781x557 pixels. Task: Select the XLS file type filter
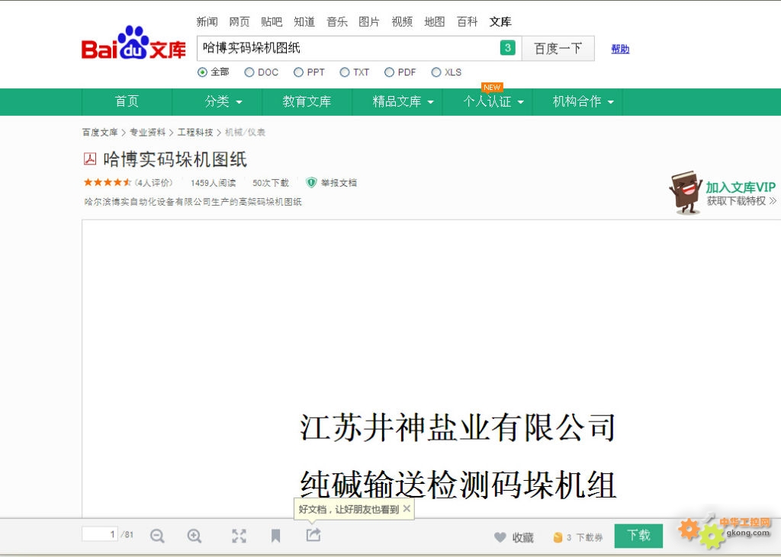coord(435,72)
